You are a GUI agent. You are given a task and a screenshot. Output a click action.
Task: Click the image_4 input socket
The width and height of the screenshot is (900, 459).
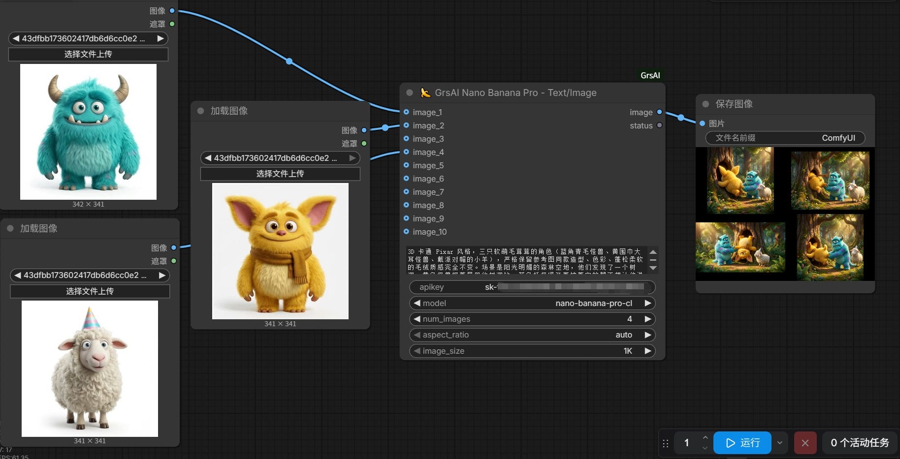(x=406, y=152)
